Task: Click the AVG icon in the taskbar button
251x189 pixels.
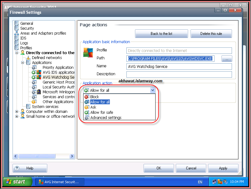Action: pos(41,182)
